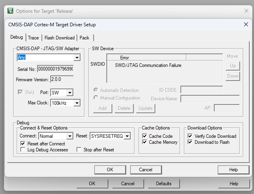Toggle the SWJ checkbox
Image resolution: width=254 pixels, height=194 pixels.
tap(20, 92)
